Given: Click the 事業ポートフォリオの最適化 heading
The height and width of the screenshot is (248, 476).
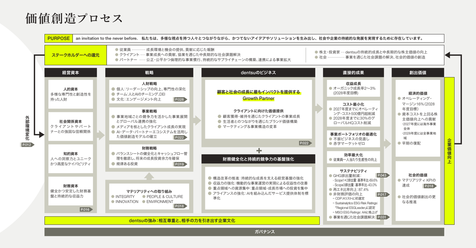Looking at the screenshot, I should [x=353, y=134].
